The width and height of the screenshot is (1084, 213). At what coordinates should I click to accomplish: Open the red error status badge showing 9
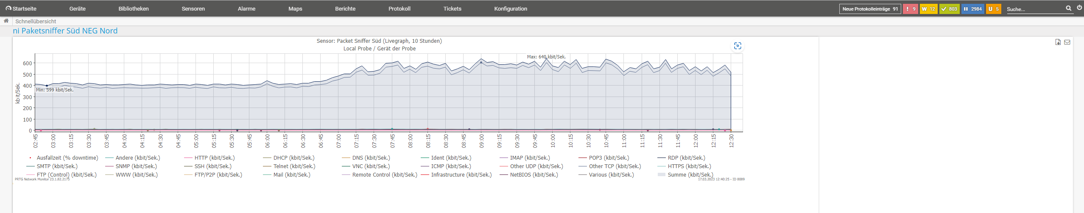pyautogui.click(x=909, y=9)
